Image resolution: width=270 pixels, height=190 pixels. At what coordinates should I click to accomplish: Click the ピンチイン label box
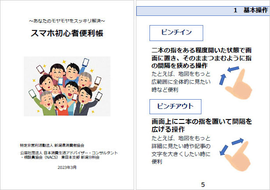[x=176, y=33]
